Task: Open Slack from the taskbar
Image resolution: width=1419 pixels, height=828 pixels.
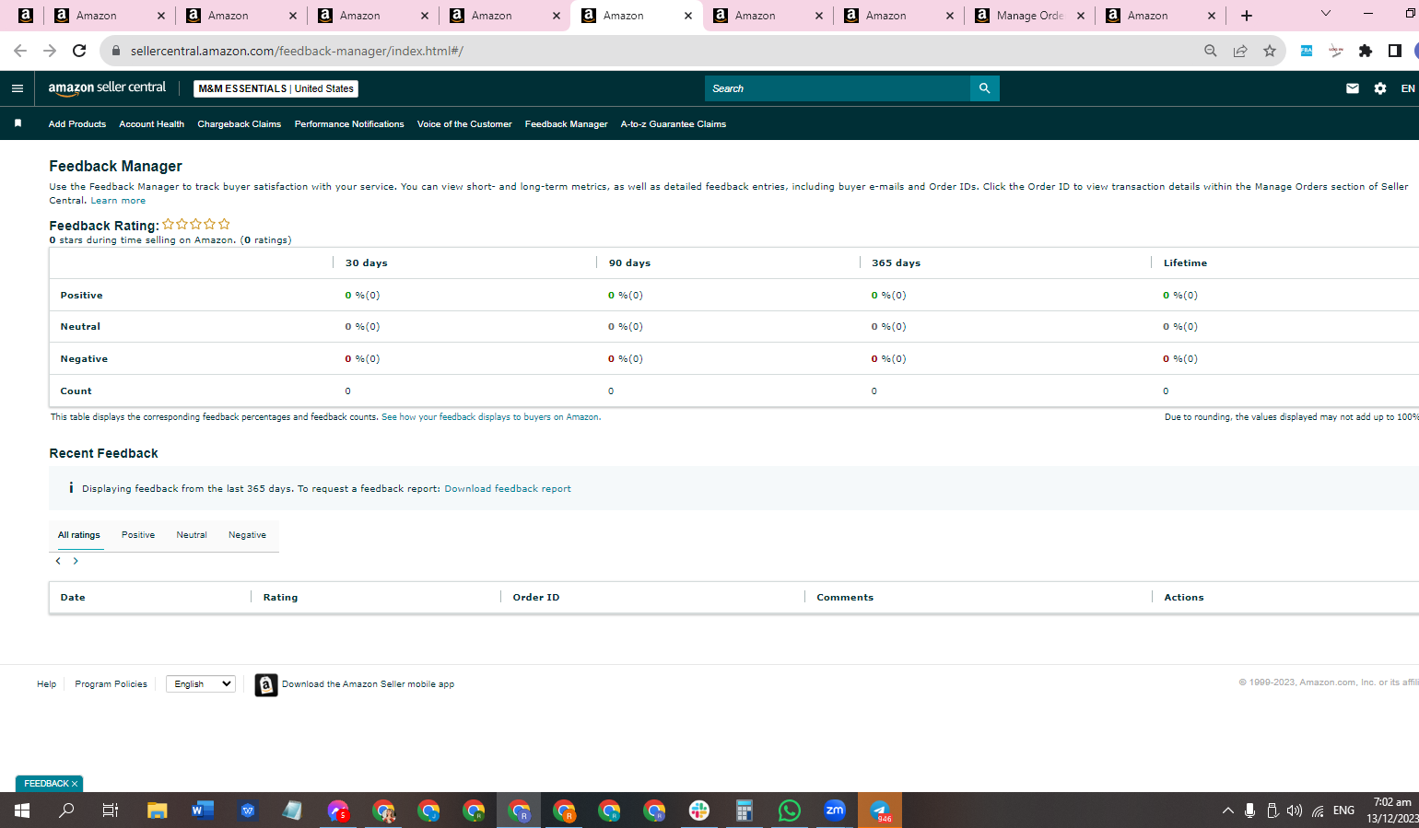Action: [699, 811]
